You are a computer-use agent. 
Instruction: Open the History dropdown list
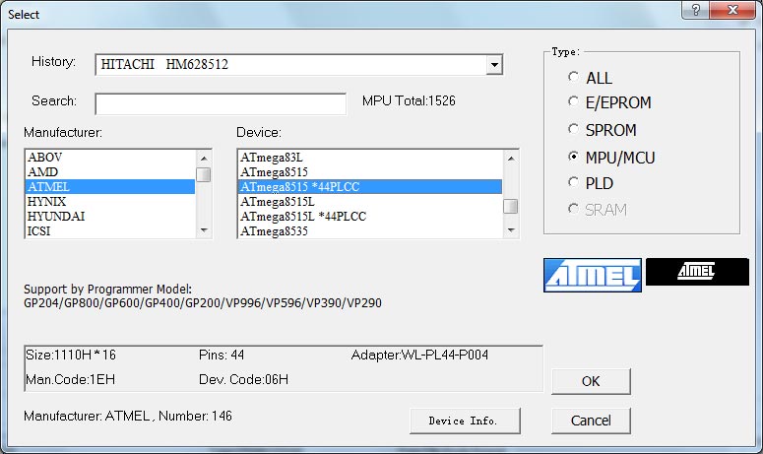click(494, 64)
